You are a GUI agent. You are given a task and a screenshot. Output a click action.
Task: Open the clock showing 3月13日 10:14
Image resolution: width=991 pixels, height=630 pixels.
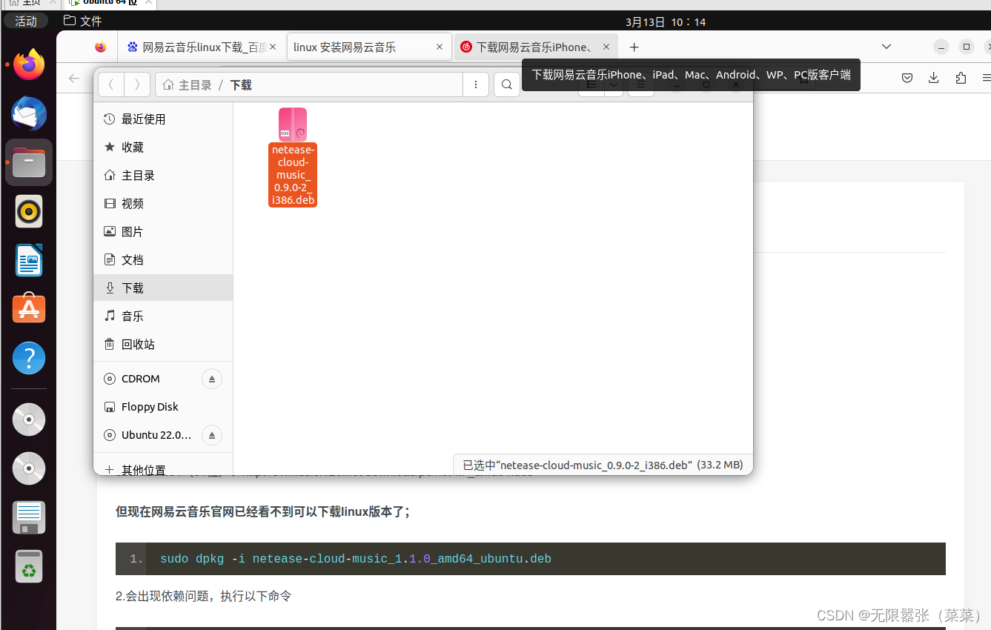pos(666,22)
